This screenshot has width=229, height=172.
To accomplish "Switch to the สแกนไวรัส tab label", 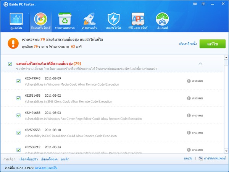I will click(113, 28).
